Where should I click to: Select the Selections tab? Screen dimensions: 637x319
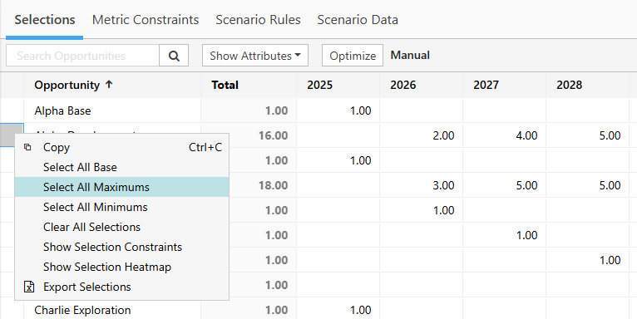(x=45, y=20)
